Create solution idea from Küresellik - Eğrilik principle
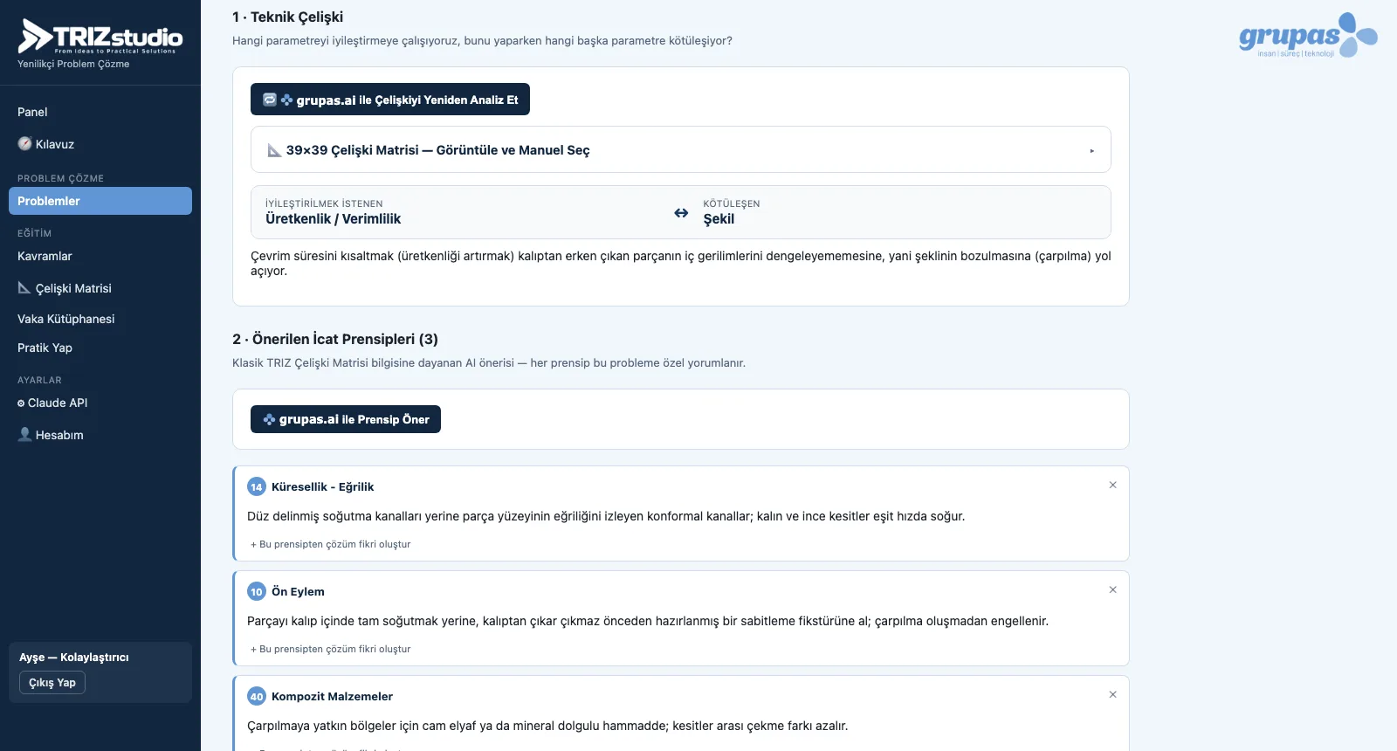Image resolution: width=1397 pixels, height=751 pixels. pos(331,544)
